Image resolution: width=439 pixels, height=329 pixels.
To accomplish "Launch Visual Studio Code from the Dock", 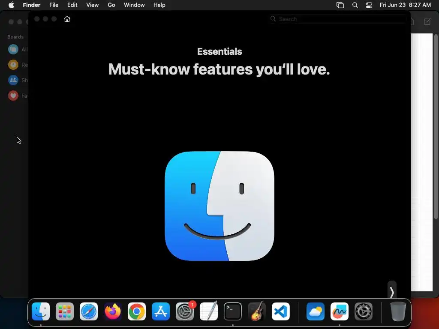I will [x=281, y=311].
